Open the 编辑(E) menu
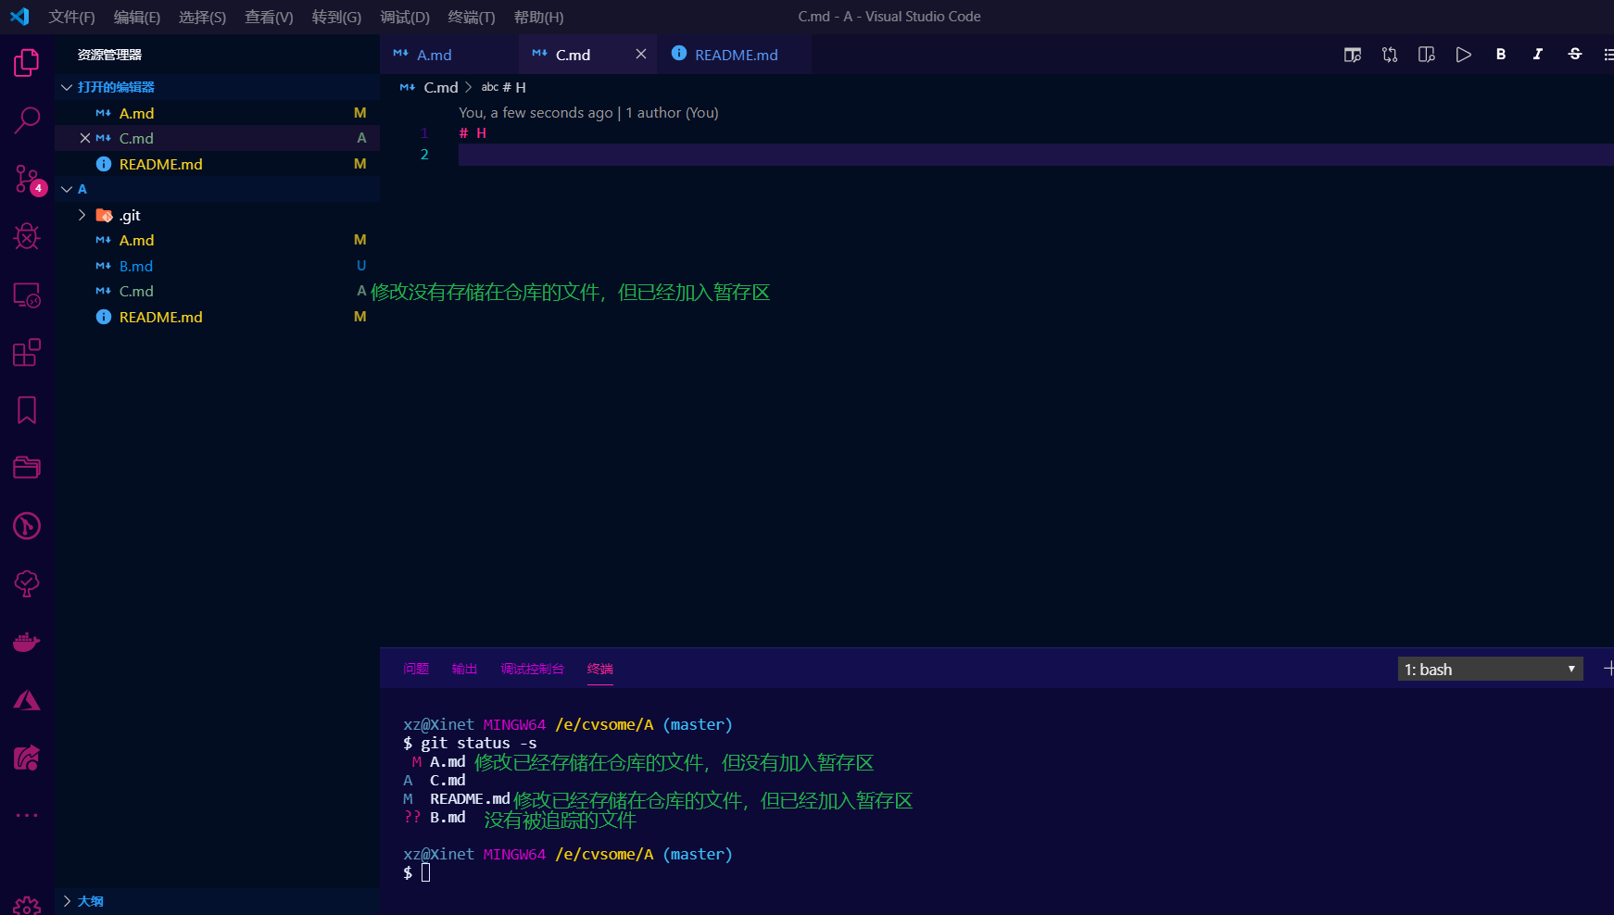 [136, 17]
